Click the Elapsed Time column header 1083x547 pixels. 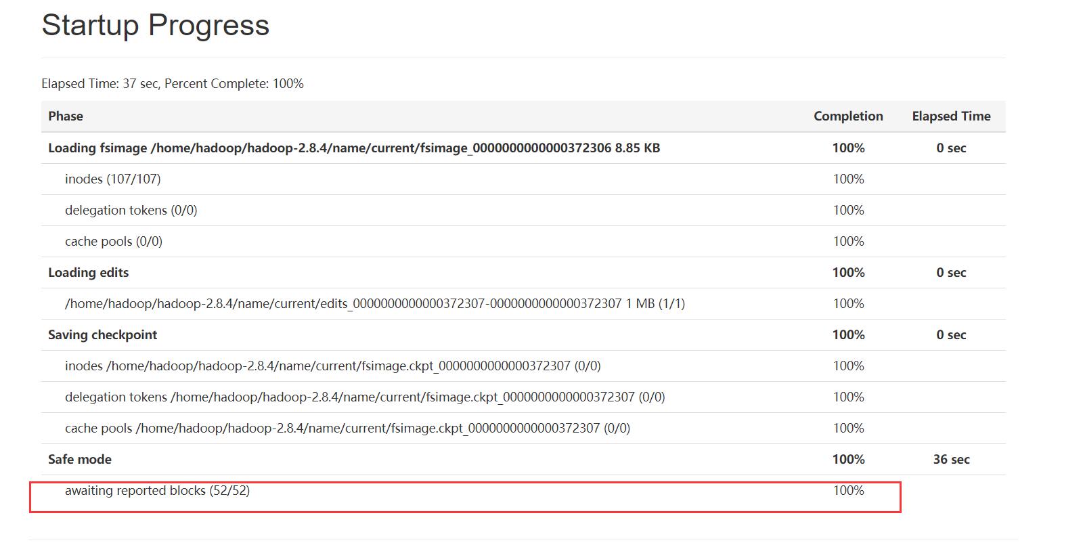click(x=950, y=116)
